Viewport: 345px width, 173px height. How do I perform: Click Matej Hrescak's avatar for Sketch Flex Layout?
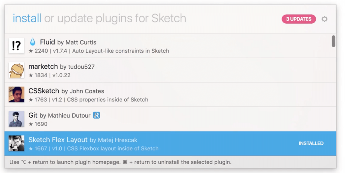click(x=16, y=143)
